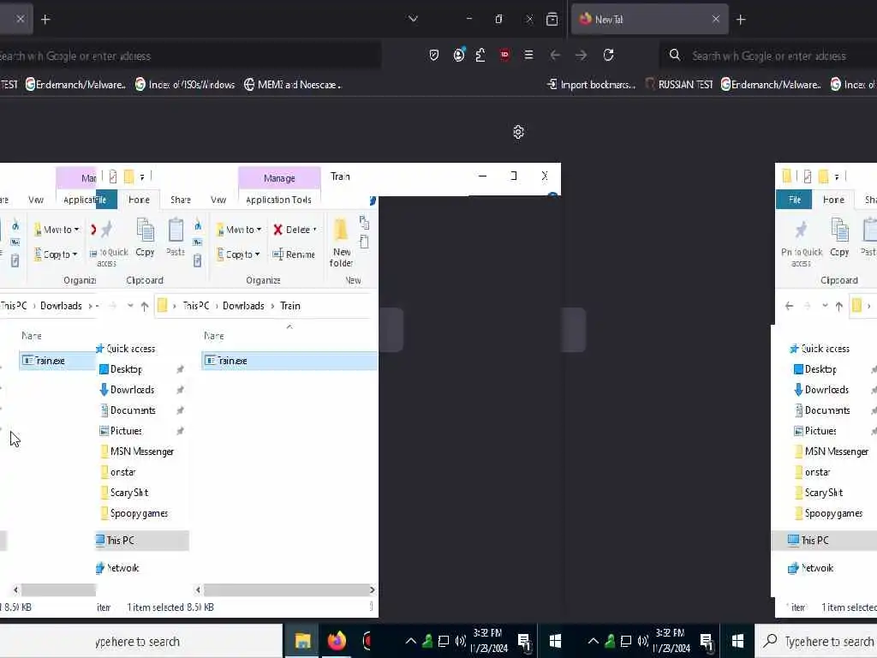Click Start button beside Type here search

click(737, 641)
